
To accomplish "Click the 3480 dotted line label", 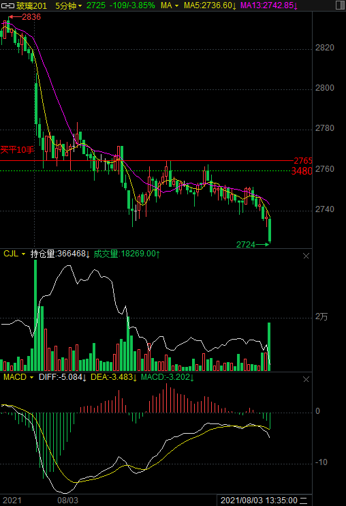I will point(302,171).
